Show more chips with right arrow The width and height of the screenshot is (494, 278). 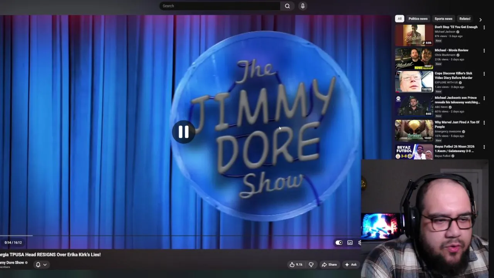click(480, 19)
